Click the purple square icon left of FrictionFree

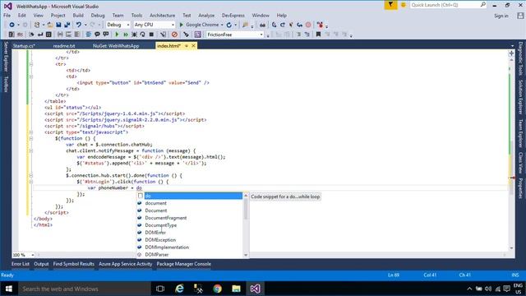pos(197,35)
